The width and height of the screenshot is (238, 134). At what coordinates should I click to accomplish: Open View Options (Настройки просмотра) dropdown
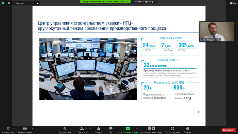click(x=146, y=2)
